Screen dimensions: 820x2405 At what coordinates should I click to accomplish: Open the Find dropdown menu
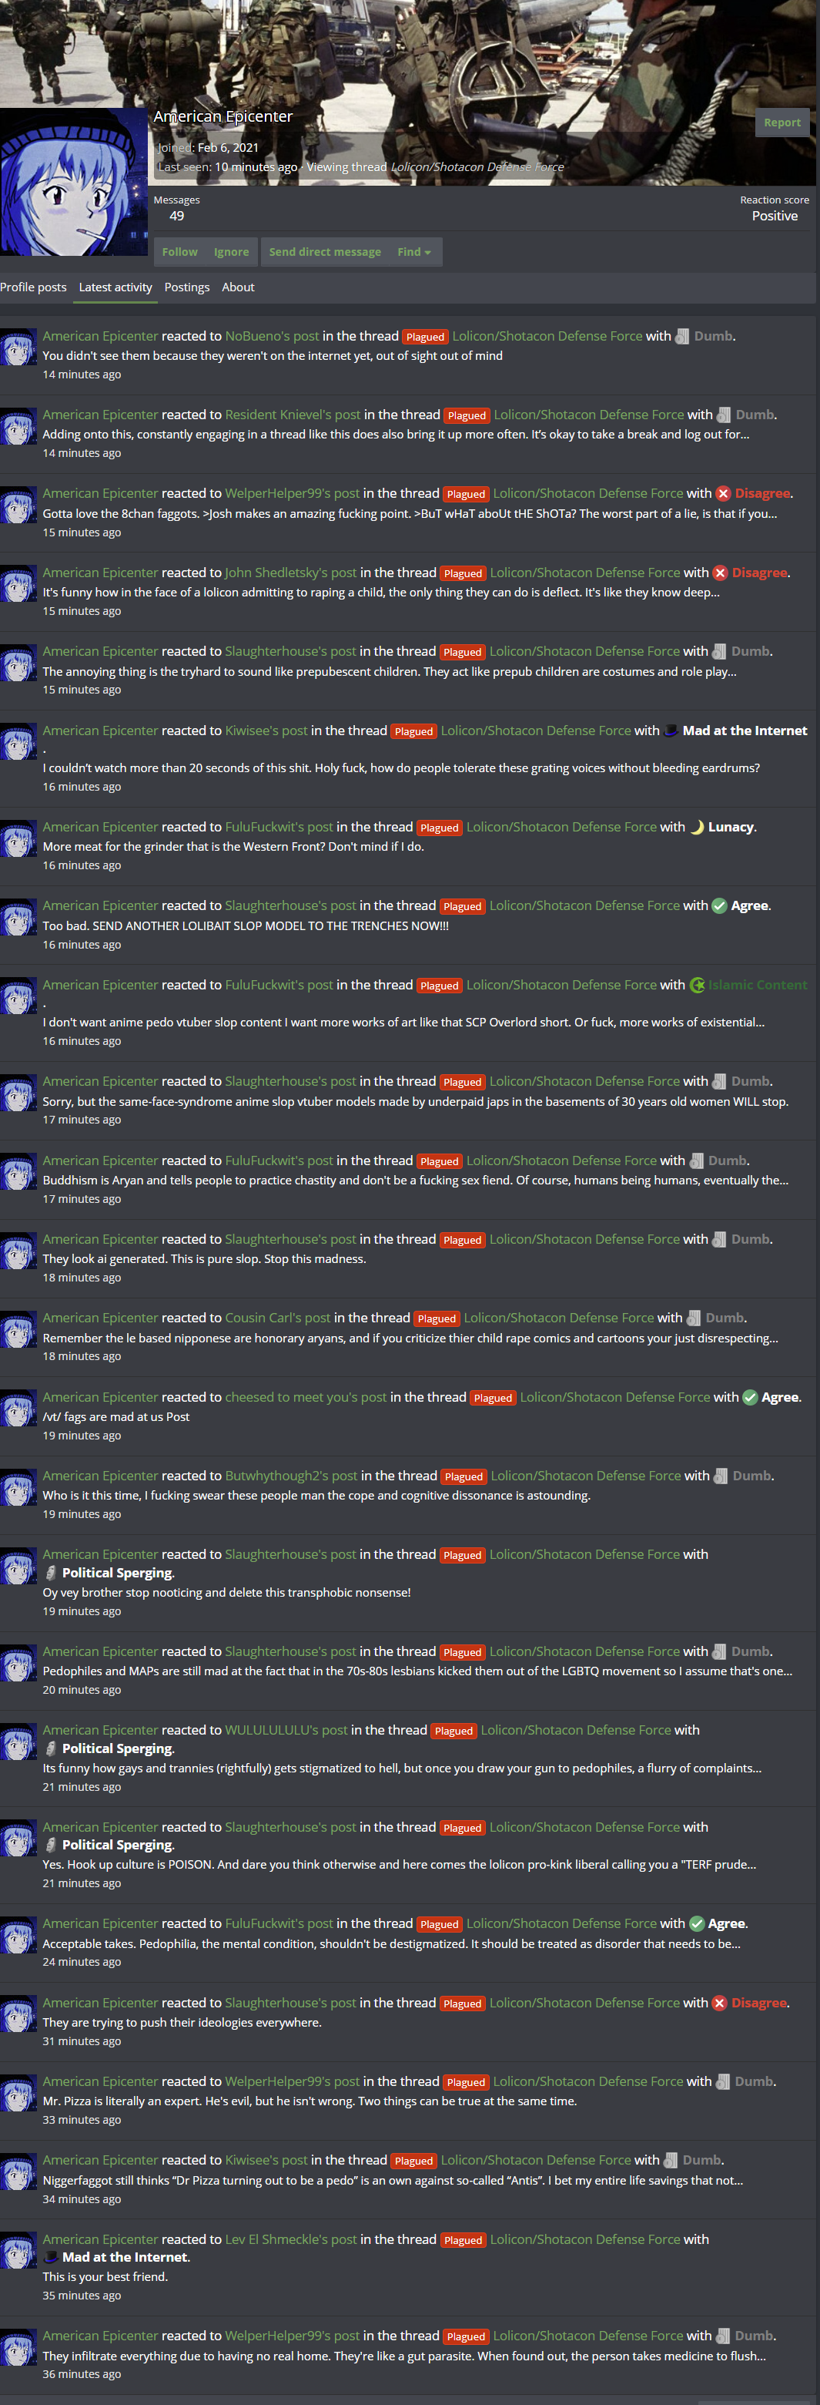point(414,252)
